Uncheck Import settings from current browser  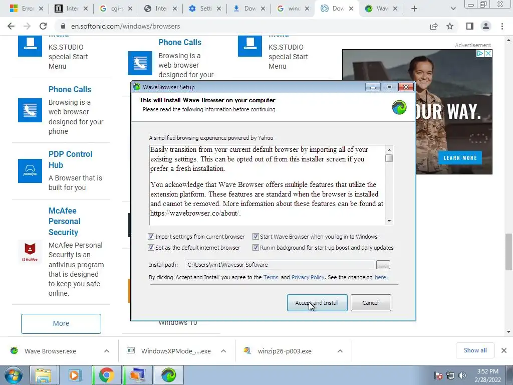click(x=151, y=237)
